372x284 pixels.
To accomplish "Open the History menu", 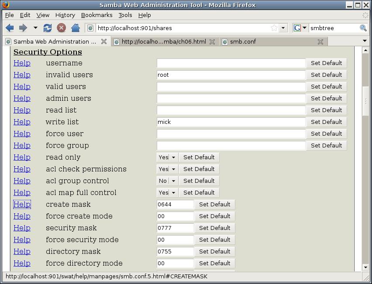I will pyautogui.click(x=65, y=15).
